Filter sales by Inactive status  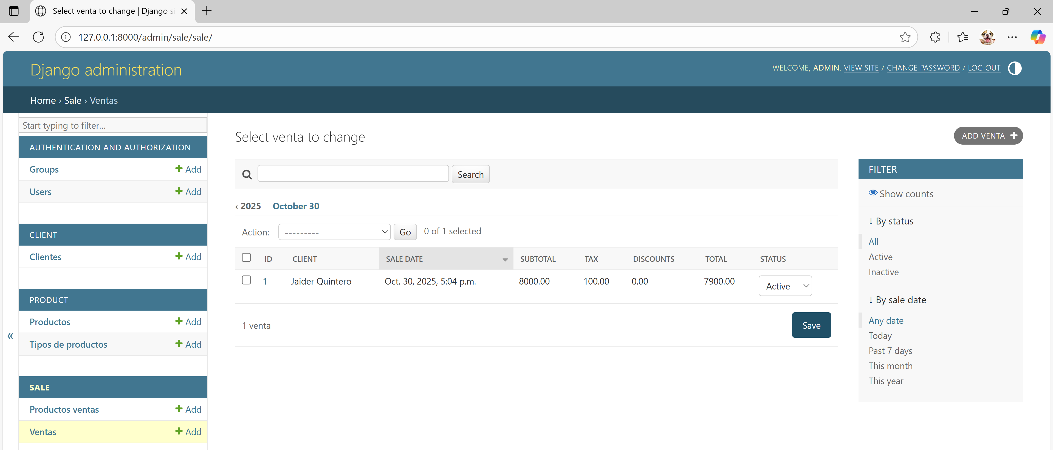click(x=883, y=272)
